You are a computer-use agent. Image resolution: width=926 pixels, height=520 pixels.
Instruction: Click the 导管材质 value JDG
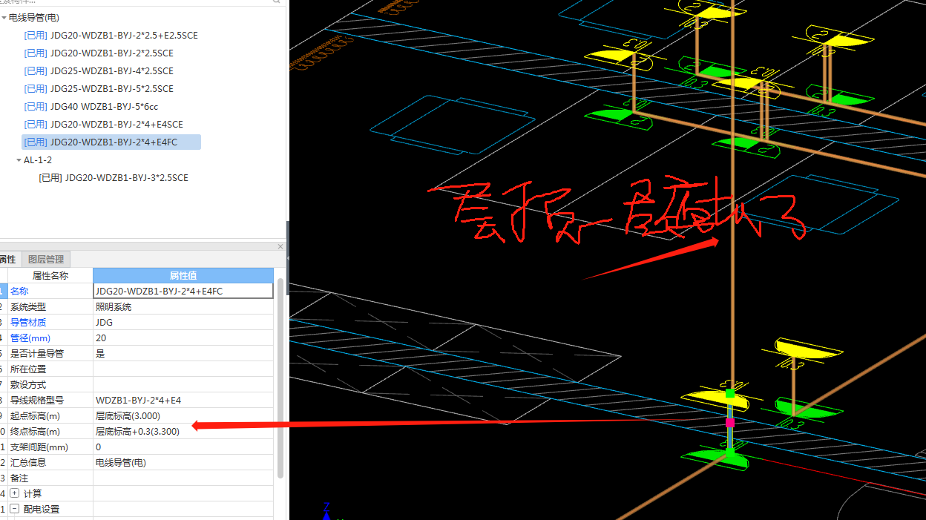tap(183, 322)
